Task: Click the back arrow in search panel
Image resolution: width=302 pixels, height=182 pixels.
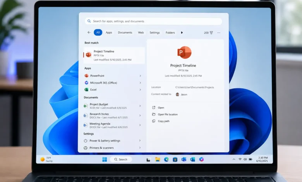Action: (x=89, y=33)
